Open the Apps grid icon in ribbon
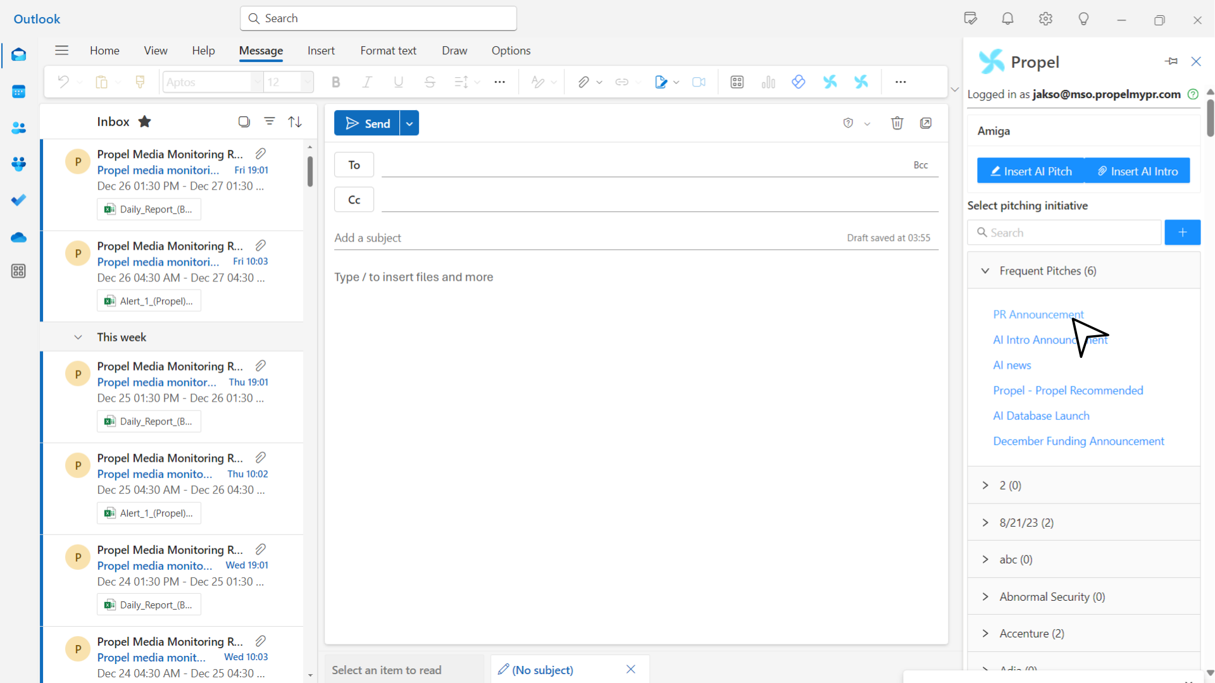The width and height of the screenshot is (1215, 683). click(x=737, y=82)
